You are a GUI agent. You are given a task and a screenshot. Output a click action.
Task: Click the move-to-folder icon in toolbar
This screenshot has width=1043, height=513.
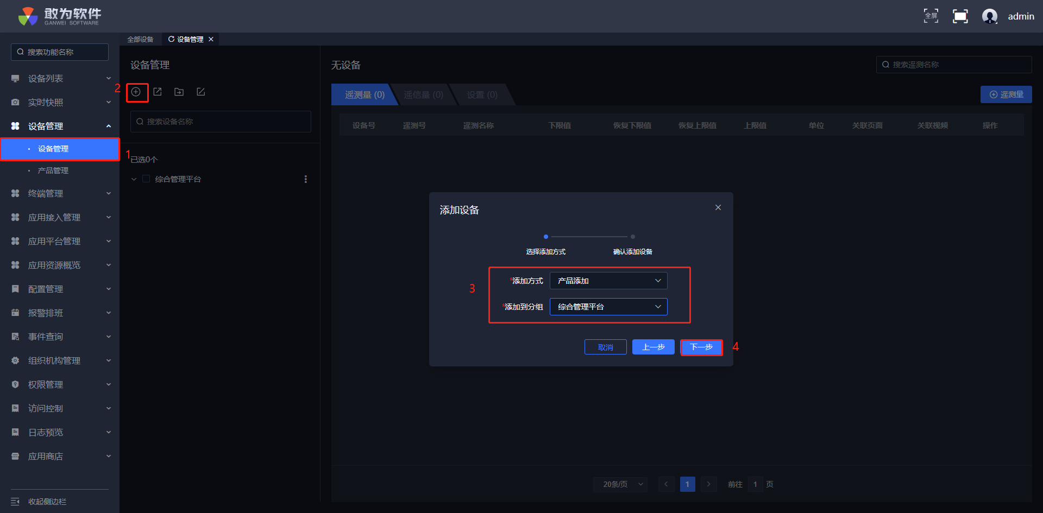point(179,92)
